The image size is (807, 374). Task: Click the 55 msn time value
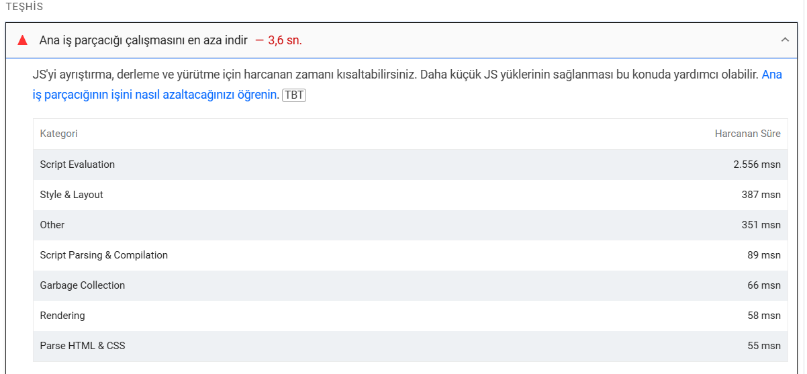pyautogui.click(x=764, y=346)
